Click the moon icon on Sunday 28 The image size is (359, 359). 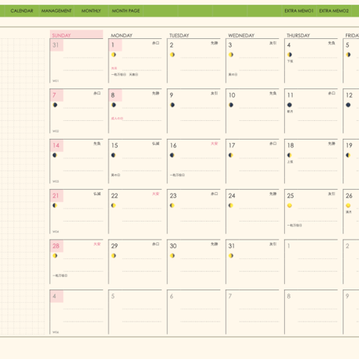coord(55,256)
